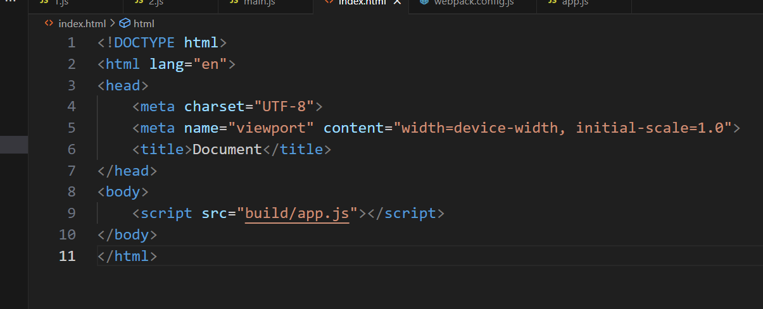Click the src attribute on line 9

214,213
